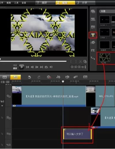Select Project play mode

(x=15, y=65)
